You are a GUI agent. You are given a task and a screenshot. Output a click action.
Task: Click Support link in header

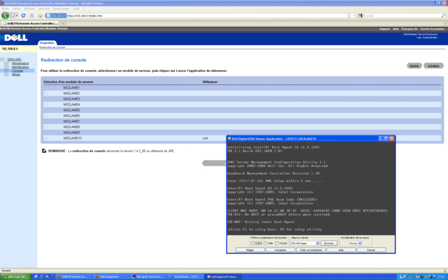385,29
